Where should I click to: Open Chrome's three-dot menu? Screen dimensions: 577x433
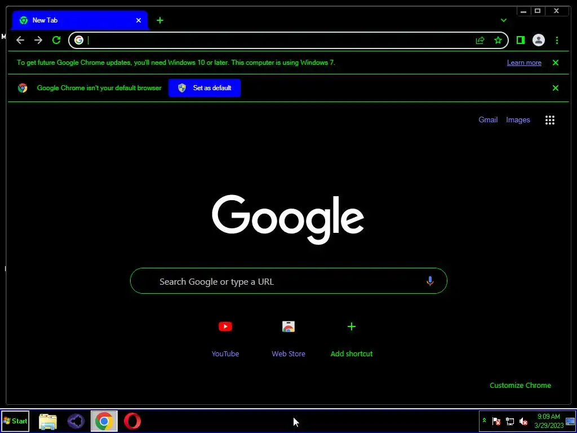point(557,40)
